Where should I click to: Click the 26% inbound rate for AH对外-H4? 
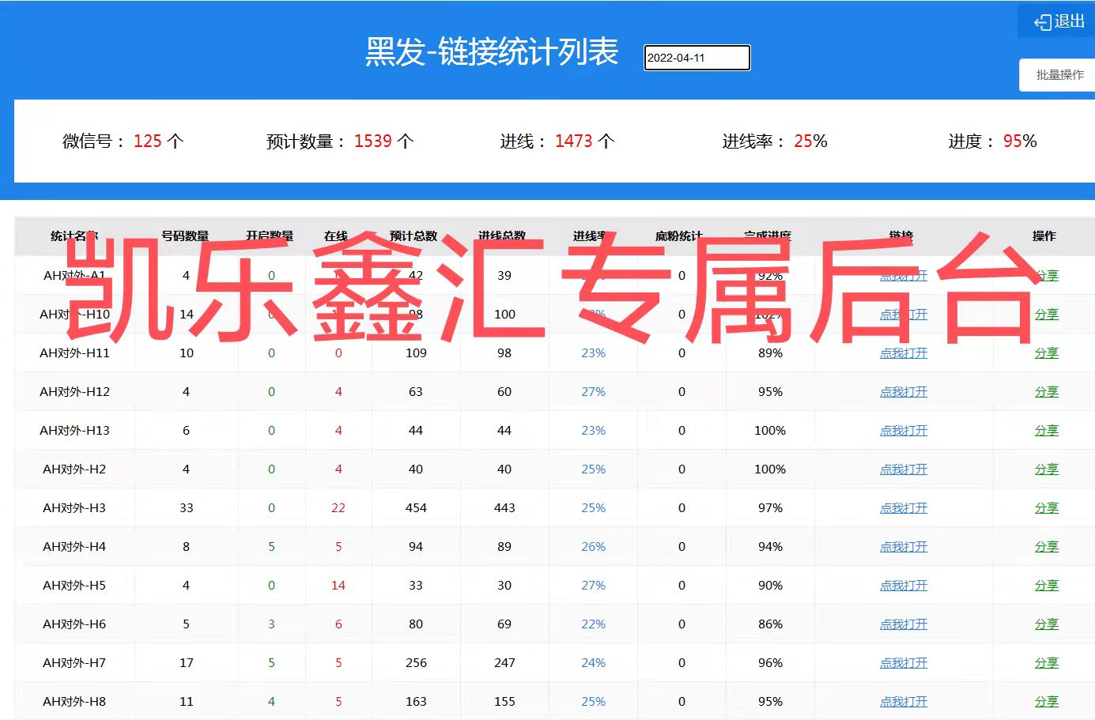coord(594,547)
